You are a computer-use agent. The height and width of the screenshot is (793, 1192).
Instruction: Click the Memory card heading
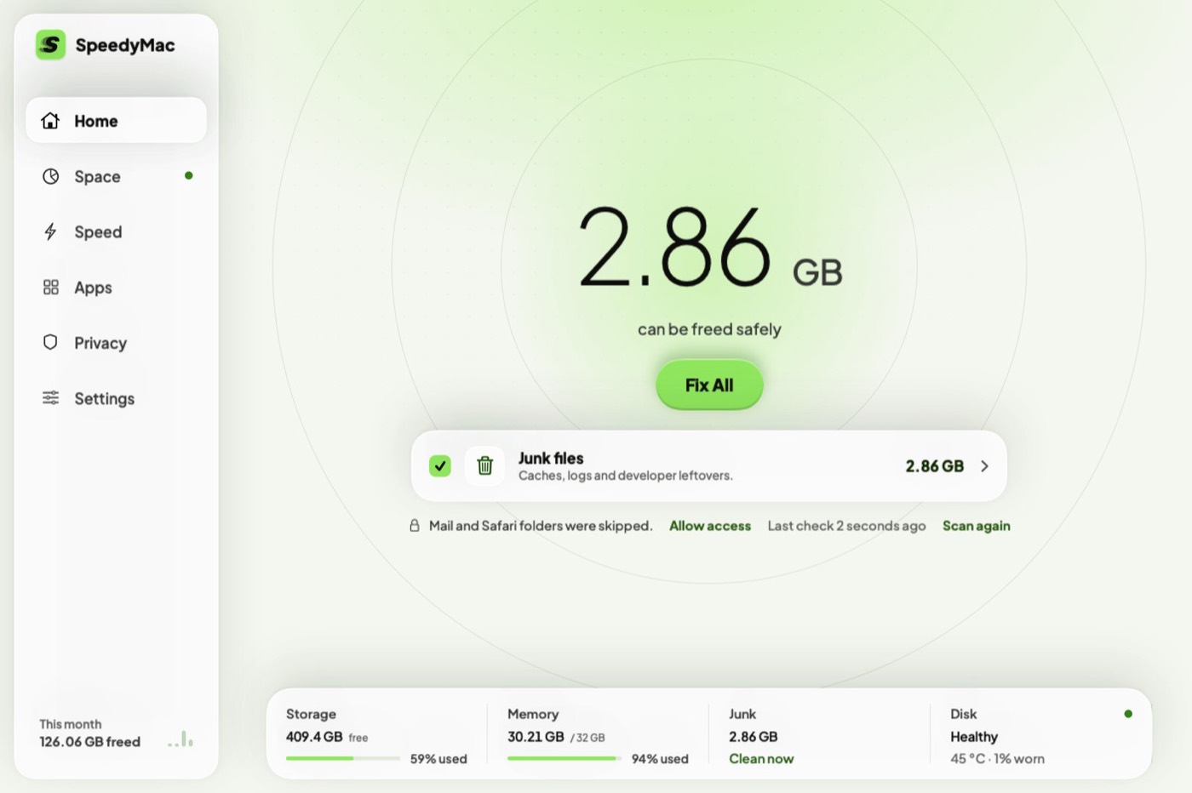pos(533,714)
